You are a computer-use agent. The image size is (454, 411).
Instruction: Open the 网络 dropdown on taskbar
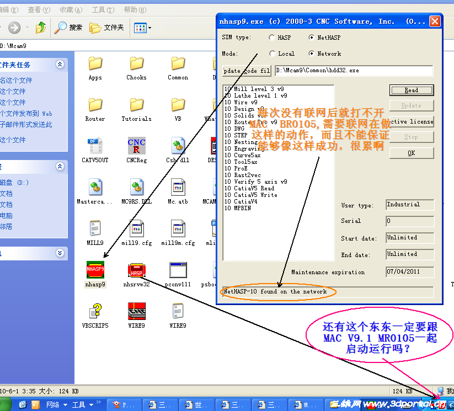57,404
